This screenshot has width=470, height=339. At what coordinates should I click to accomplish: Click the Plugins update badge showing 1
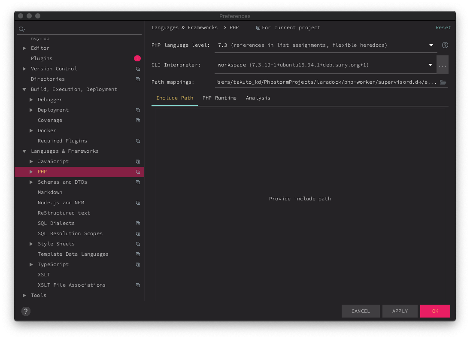point(137,58)
